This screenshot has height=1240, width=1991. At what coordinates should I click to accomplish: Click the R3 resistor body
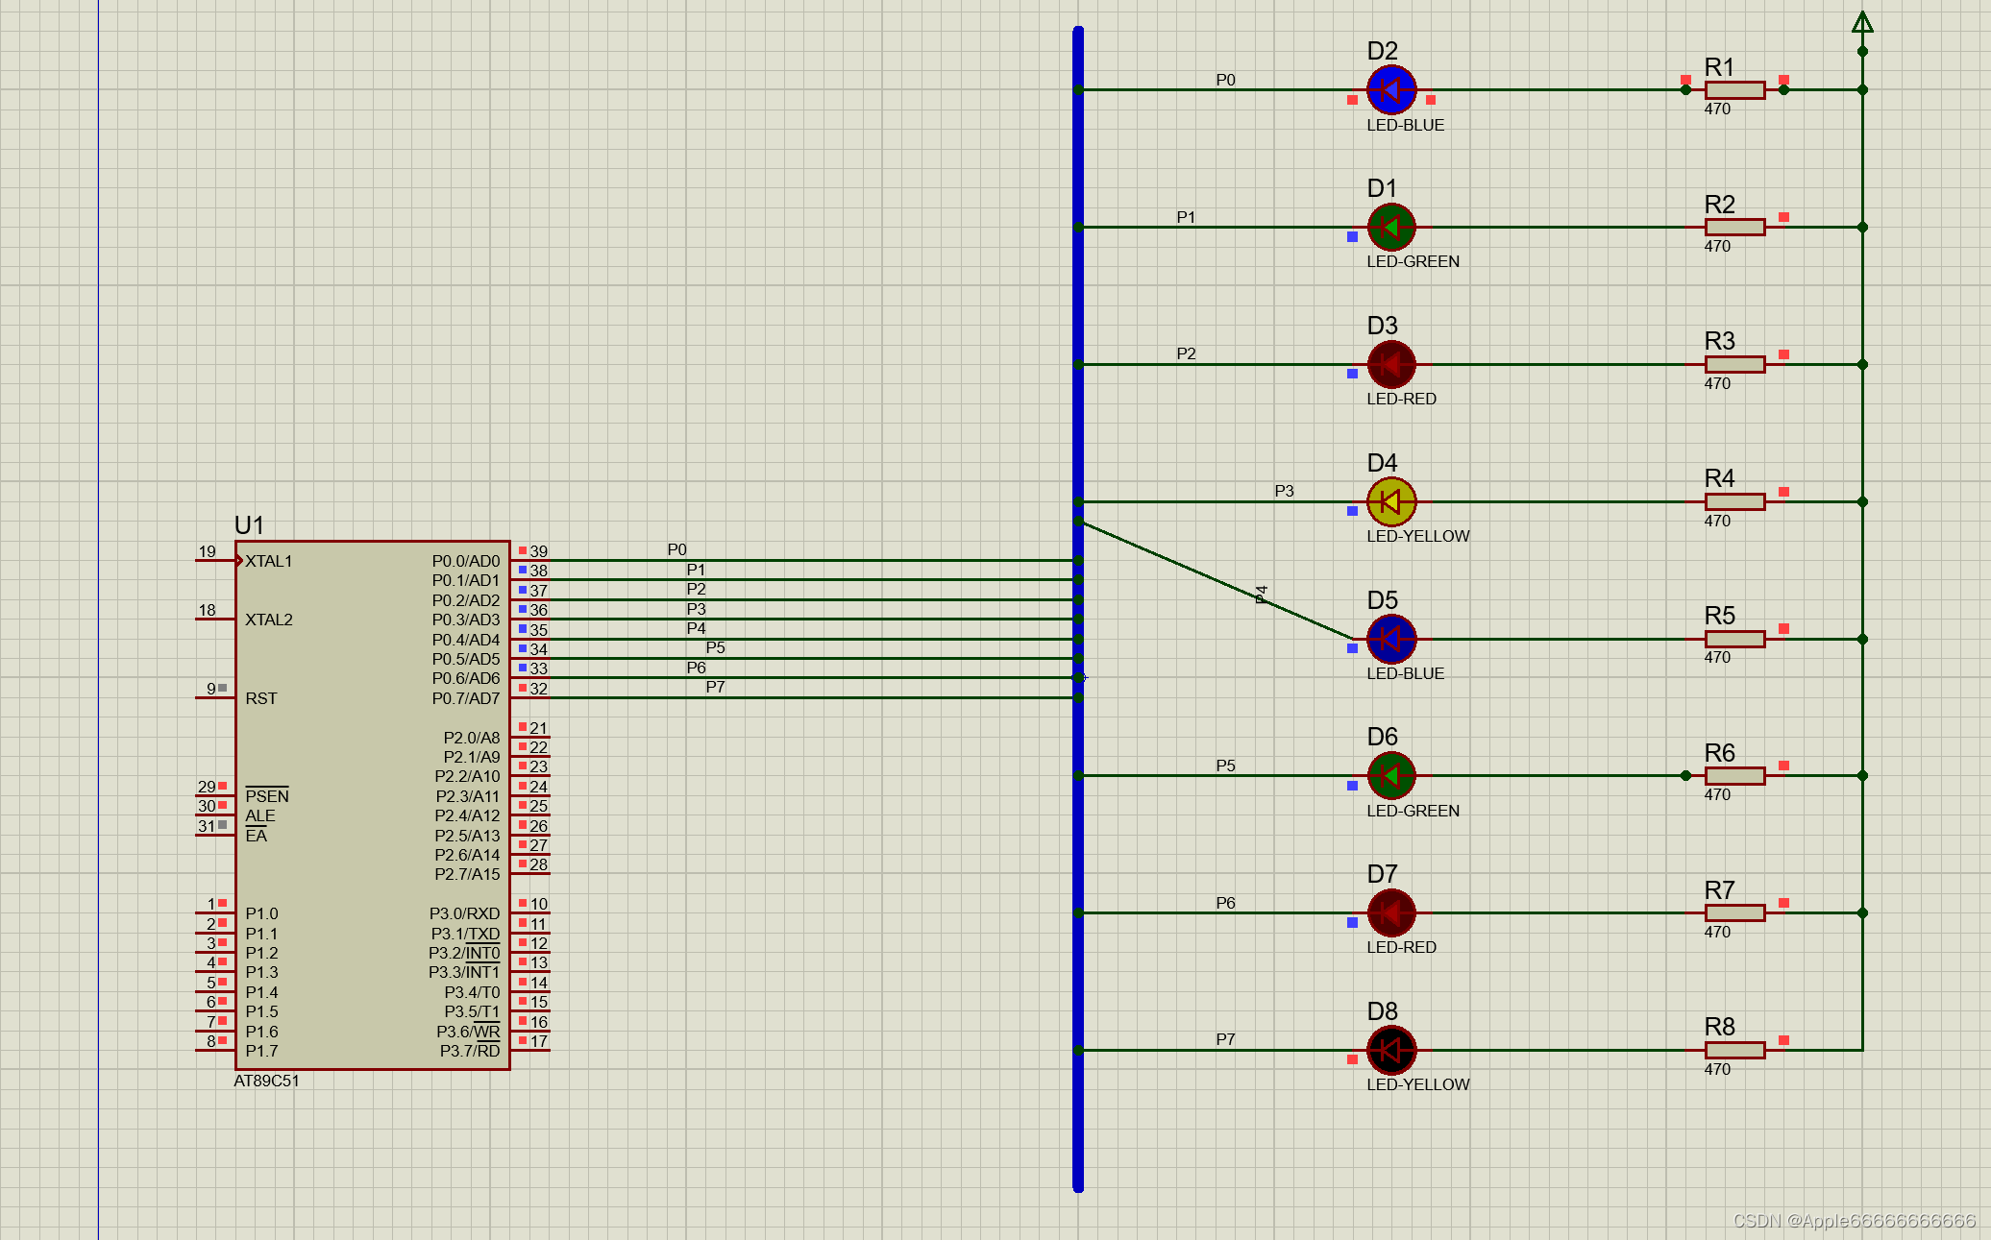tap(1734, 365)
